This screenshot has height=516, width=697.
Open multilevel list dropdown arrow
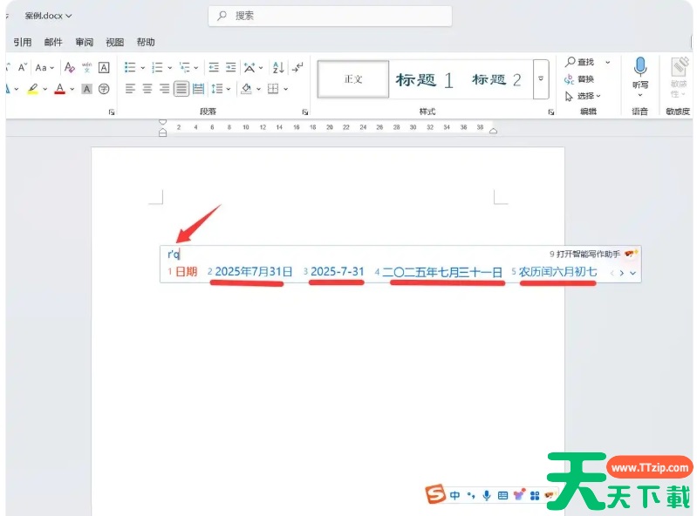pyautogui.click(x=196, y=68)
